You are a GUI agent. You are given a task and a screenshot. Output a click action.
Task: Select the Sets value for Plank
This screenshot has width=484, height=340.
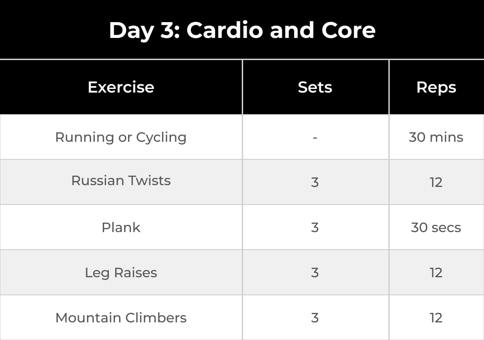[x=315, y=228]
